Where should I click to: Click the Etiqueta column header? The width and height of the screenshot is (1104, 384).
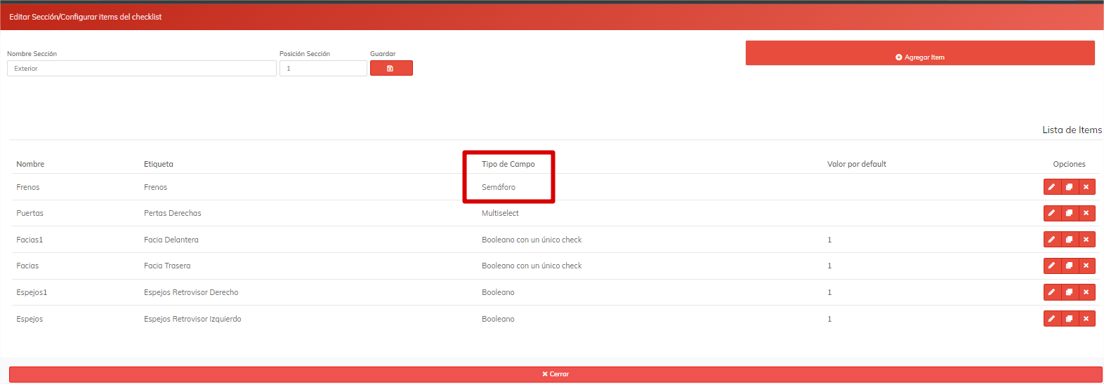pyautogui.click(x=158, y=164)
